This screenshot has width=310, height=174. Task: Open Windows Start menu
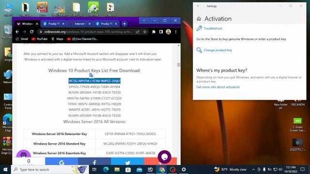tap(5, 170)
